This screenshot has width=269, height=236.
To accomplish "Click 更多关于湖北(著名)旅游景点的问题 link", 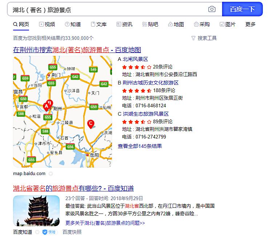I will [105, 223].
